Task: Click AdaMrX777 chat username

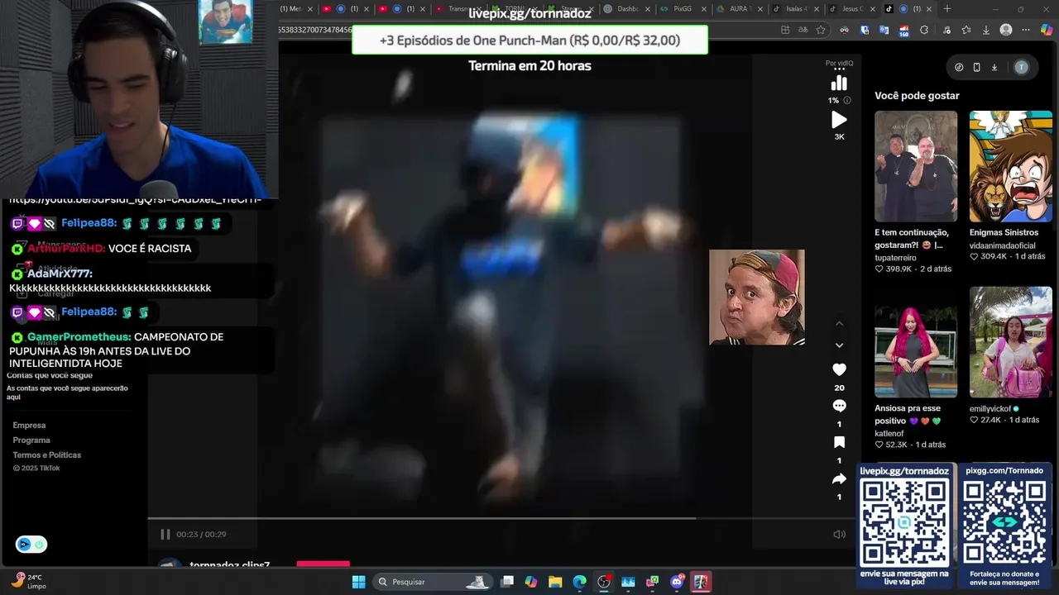Action: [x=60, y=274]
